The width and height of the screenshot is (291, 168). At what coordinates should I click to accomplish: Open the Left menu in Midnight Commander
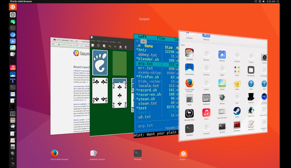point(142,37)
